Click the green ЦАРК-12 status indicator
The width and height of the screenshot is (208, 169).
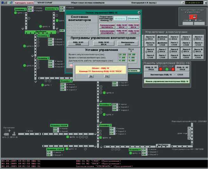pyautogui.click(x=63, y=149)
